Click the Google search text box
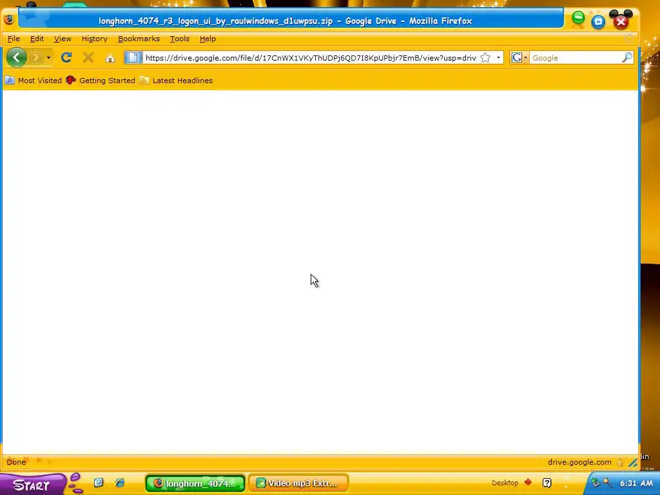The width and height of the screenshot is (660, 495). coord(576,57)
